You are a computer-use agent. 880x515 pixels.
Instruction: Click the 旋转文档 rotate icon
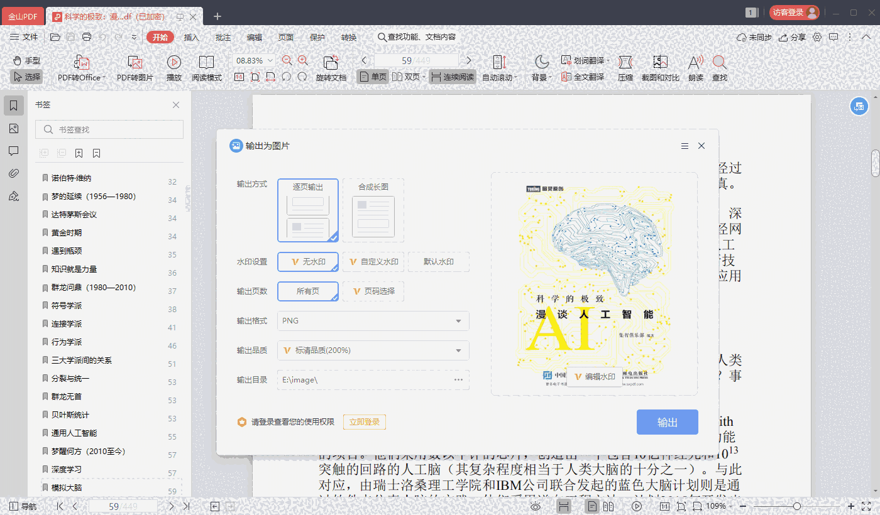pos(331,63)
